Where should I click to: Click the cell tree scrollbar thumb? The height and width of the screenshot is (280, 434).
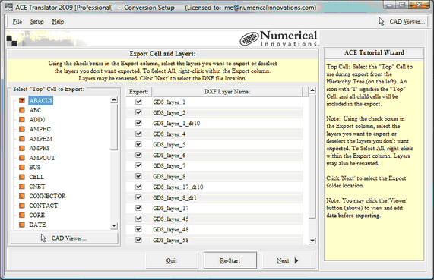pos(114,127)
